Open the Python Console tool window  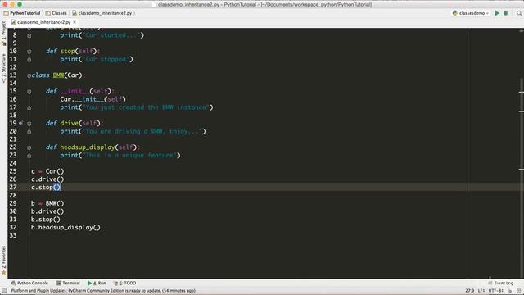pyautogui.click(x=29, y=283)
